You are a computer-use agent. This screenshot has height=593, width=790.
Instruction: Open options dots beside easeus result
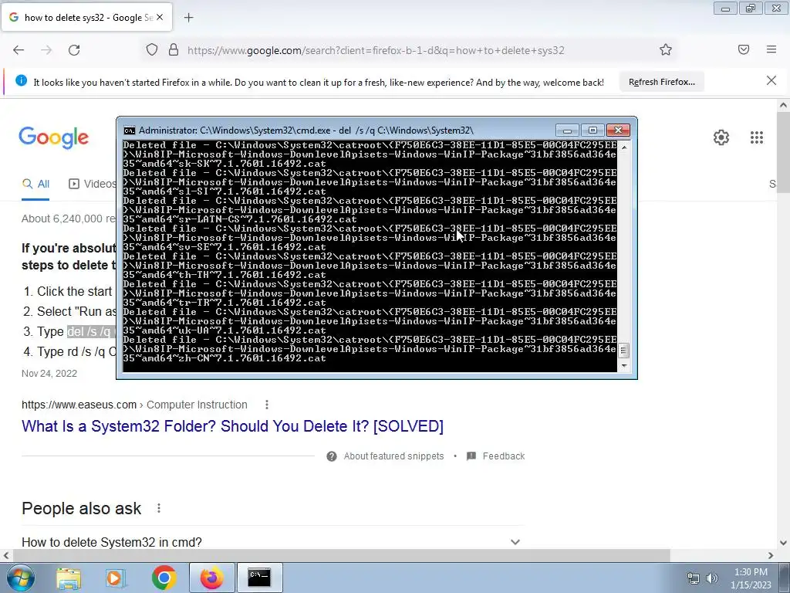(266, 405)
